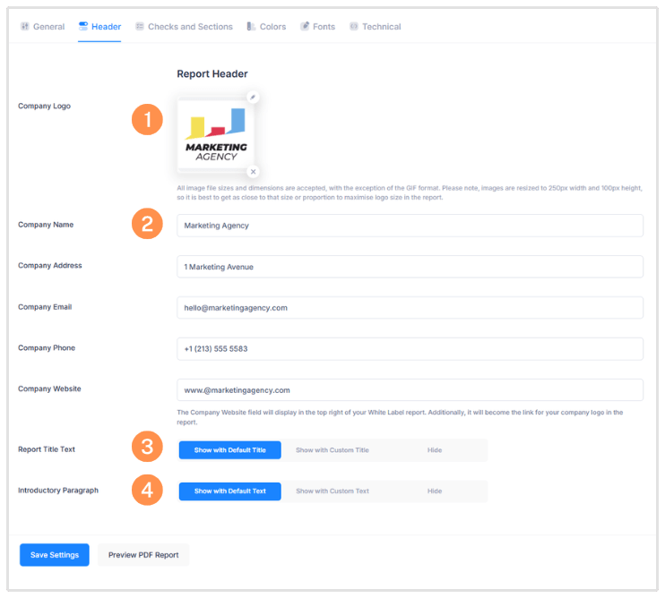Click the Company Website input field
The height and width of the screenshot is (598, 665).
[x=410, y=390]
